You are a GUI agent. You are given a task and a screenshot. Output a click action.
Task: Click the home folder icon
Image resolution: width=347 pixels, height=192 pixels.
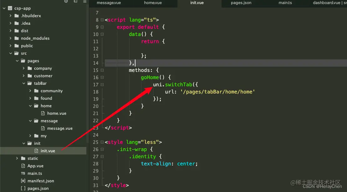[36, 106]
